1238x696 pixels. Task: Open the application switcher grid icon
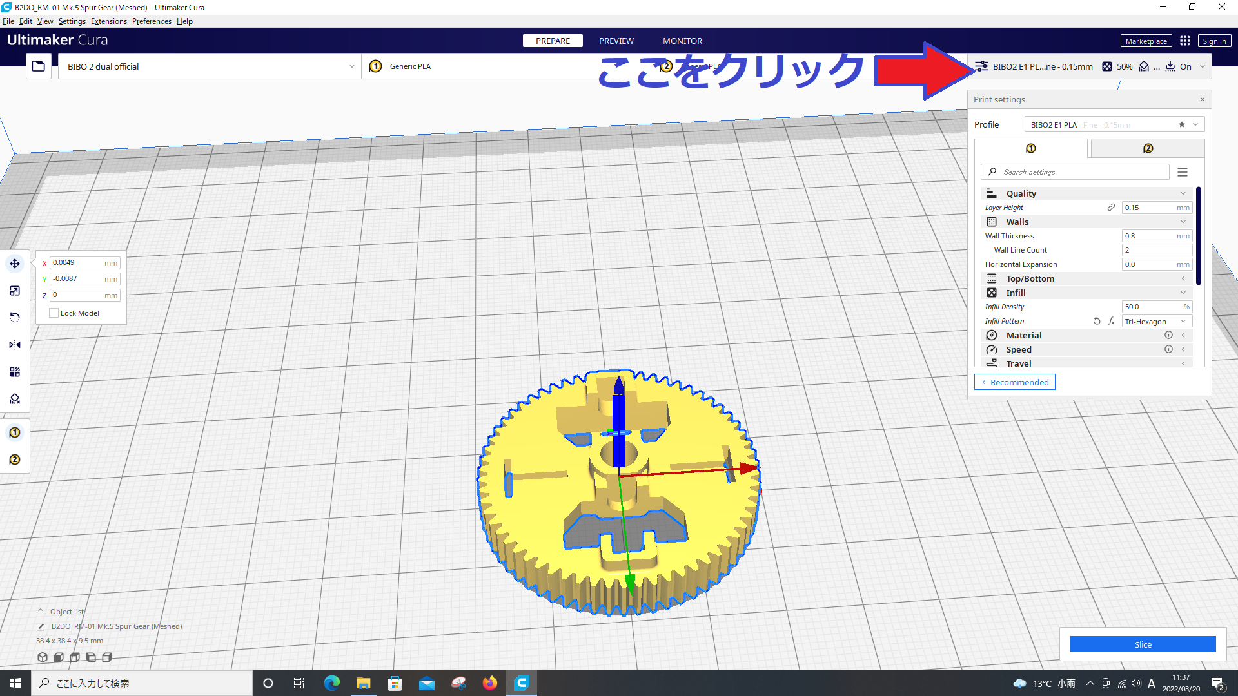coord(1185,41)
